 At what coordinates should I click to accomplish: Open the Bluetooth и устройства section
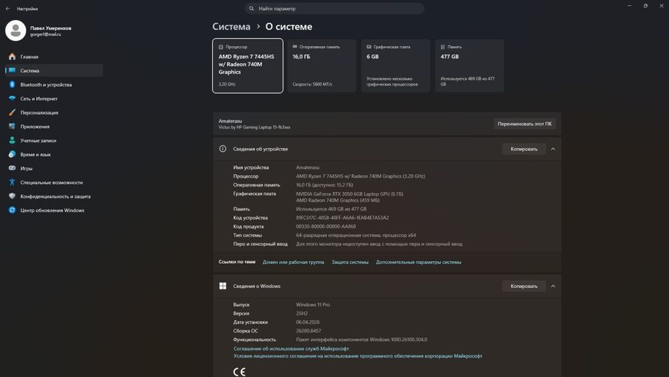[x=54, y=84]
